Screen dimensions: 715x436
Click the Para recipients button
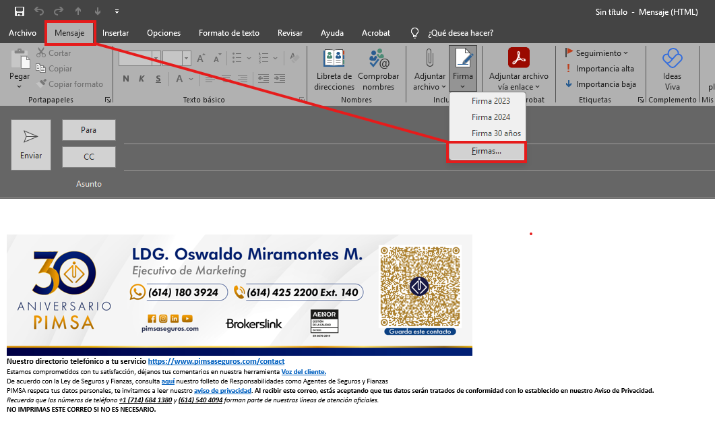pos(89,130)
